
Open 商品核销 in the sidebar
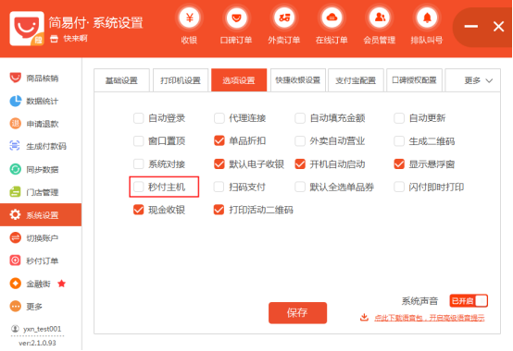pos(41,79)
